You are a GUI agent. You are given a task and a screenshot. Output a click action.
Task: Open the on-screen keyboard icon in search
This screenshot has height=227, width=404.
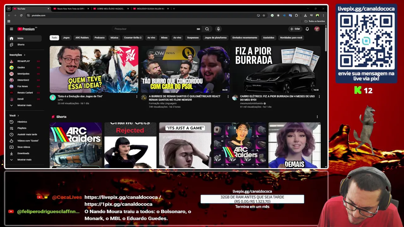[x=198, y=29]
